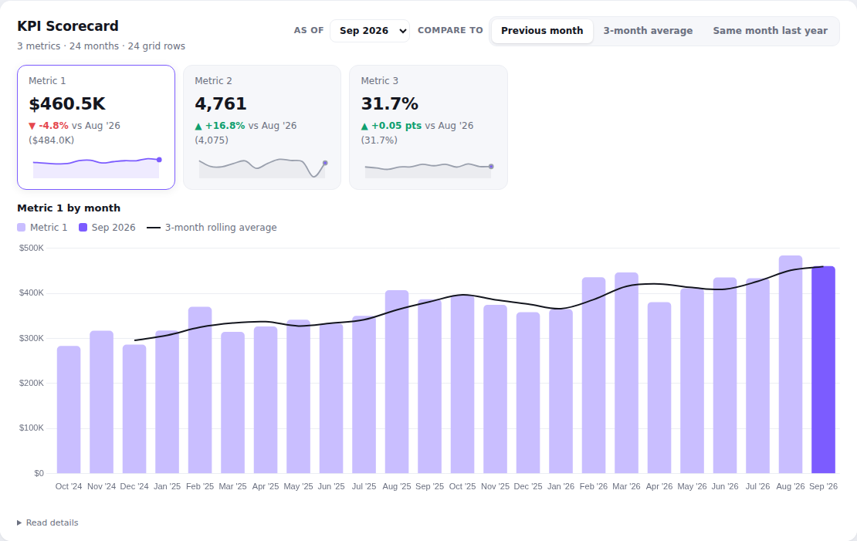Select the Metric 3 KPI card

[x=428, y=127]
